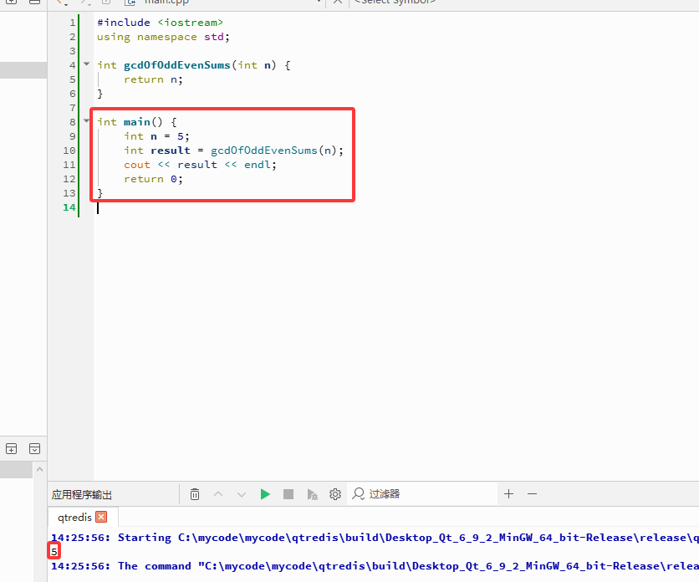Image resolution: width=699 pixels, height=582 pixels.
Task: Click the 'The command' output line
Action: (375, 566)
